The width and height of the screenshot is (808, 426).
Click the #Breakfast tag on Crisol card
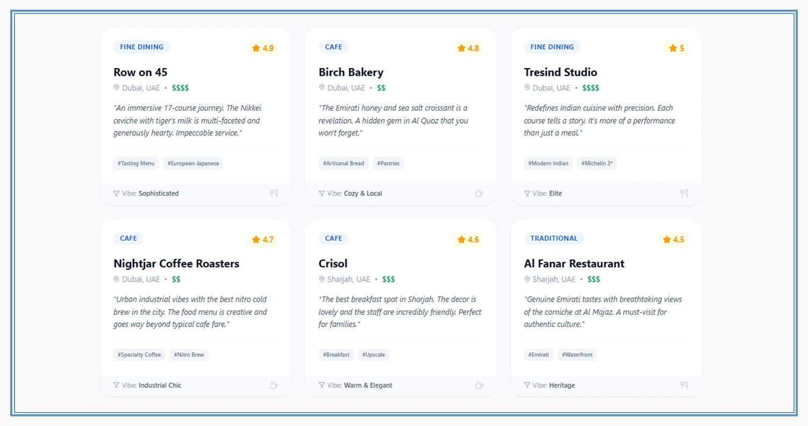[x=336, y=355]
